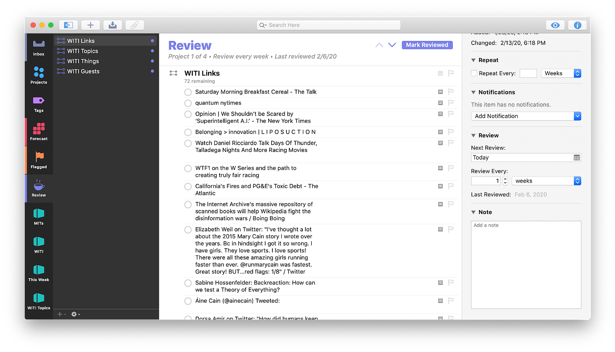Toggle the Inspector info button
This screenshot has width=615, height=352.
577,25
